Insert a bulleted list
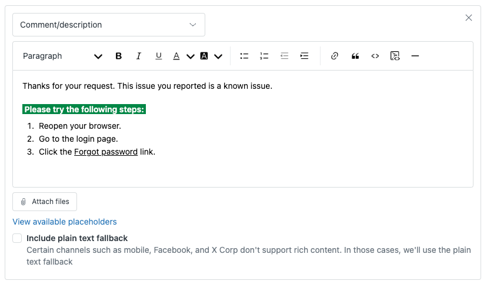Screen dimensions: 487x284 click(x=244, y=56)
